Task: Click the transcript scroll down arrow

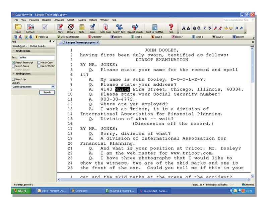Action: [x=252, y=176]
